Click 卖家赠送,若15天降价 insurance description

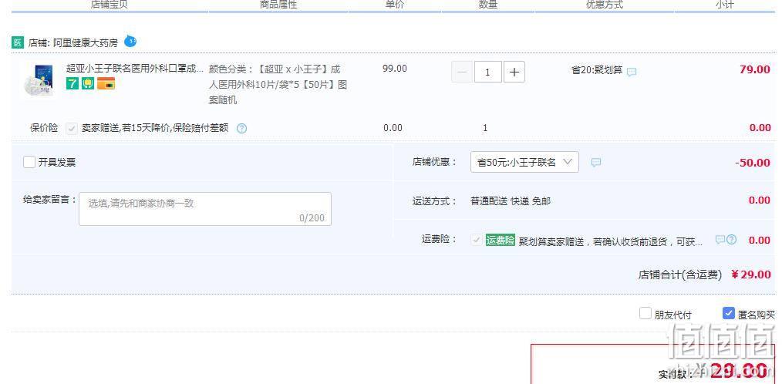coord(155,128)
